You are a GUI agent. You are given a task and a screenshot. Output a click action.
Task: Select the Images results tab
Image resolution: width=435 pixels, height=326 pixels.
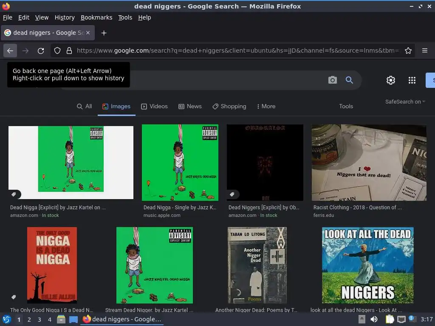[x=116, y=107]
